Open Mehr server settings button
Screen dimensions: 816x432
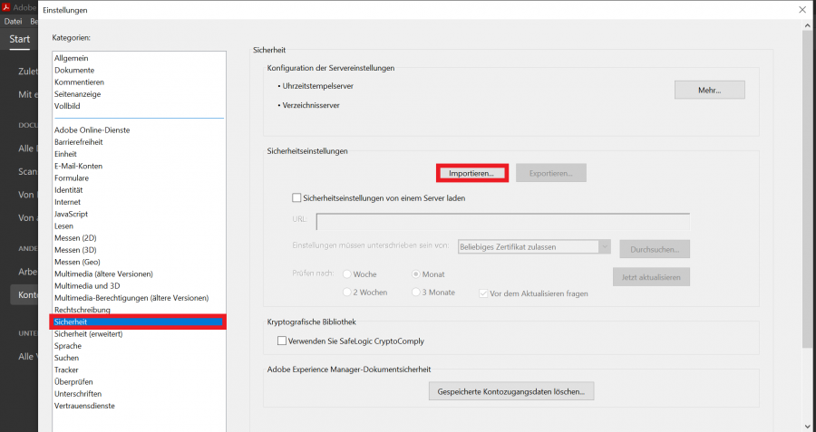pos(709,91)
